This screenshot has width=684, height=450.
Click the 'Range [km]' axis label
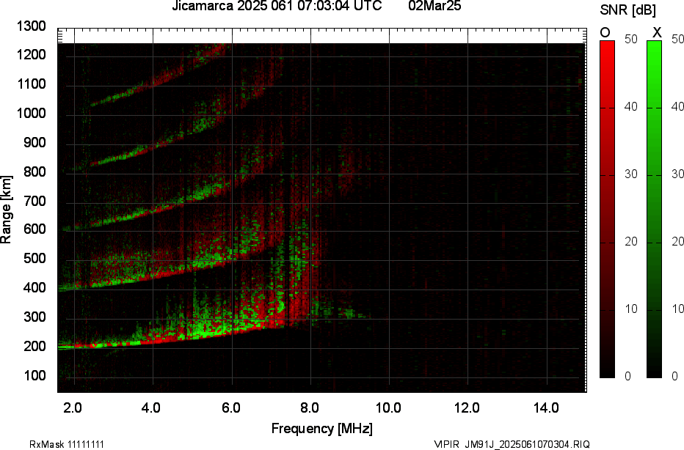(6, 210)
